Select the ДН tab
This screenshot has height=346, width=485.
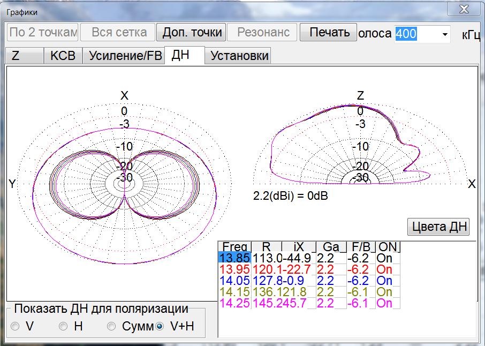[184, 55]
